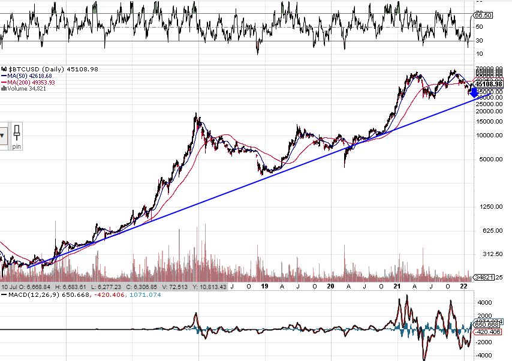Click the RSI axis label 10
This screenshot has height=361, width=512.
pyautogui.click(x=480, y=54)
